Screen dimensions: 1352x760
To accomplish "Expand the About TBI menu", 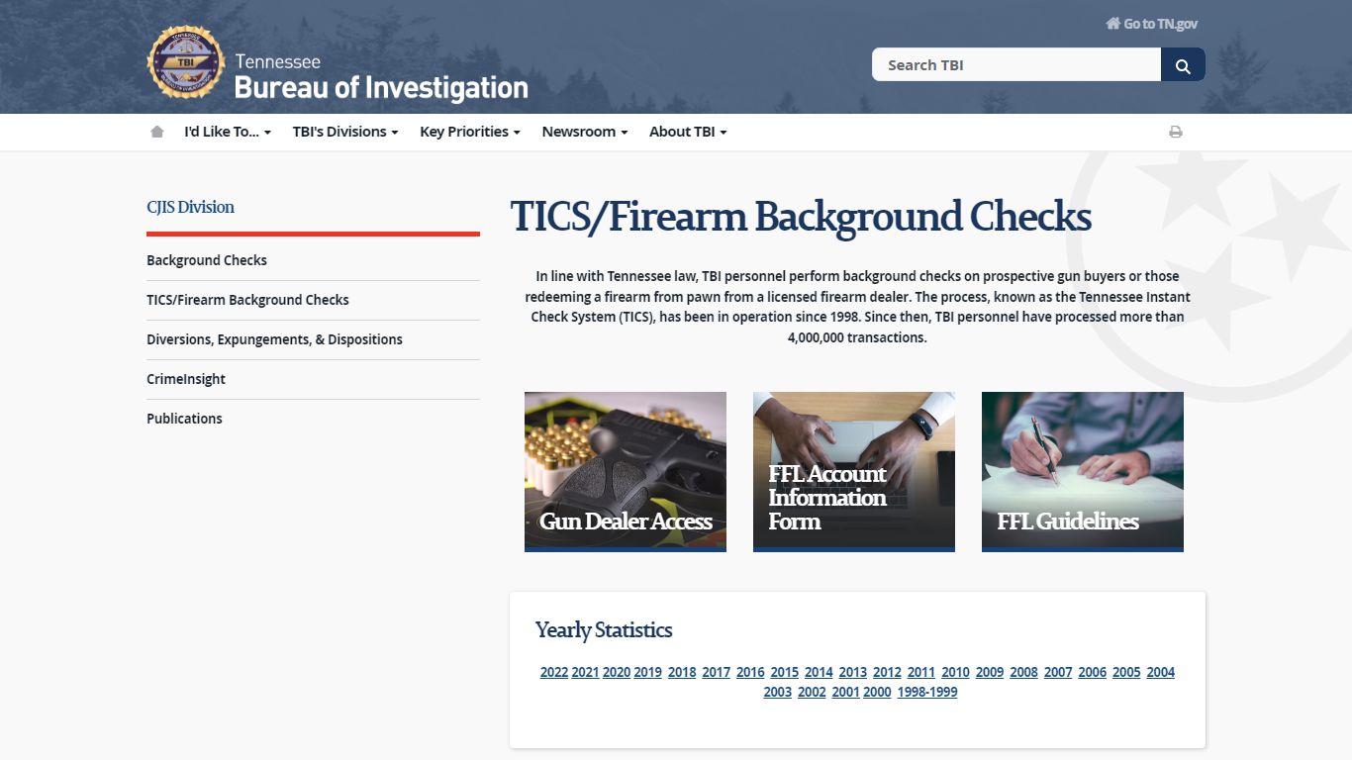I will click(x=688, y=132).
